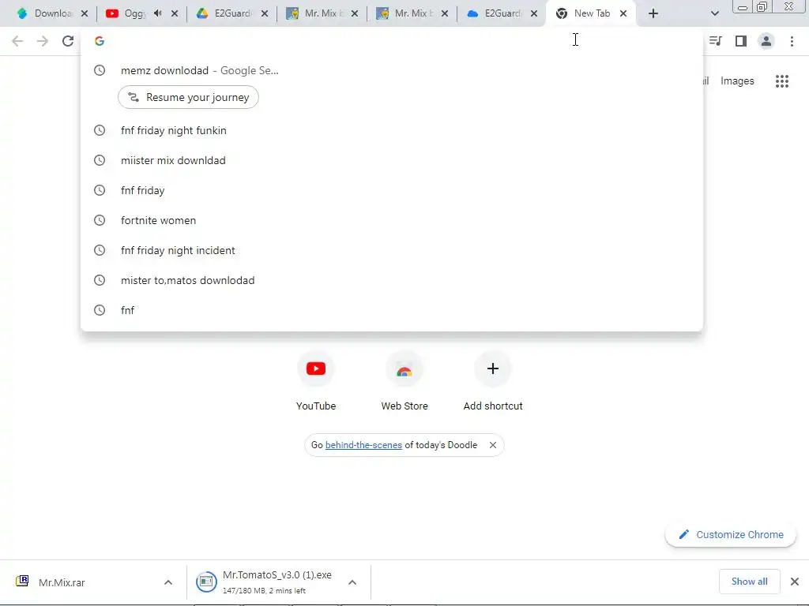The height and width of the screenshot is (606, 809).
Task: Select the 'fortnite women' suggestion
Action: click(392, 220)
